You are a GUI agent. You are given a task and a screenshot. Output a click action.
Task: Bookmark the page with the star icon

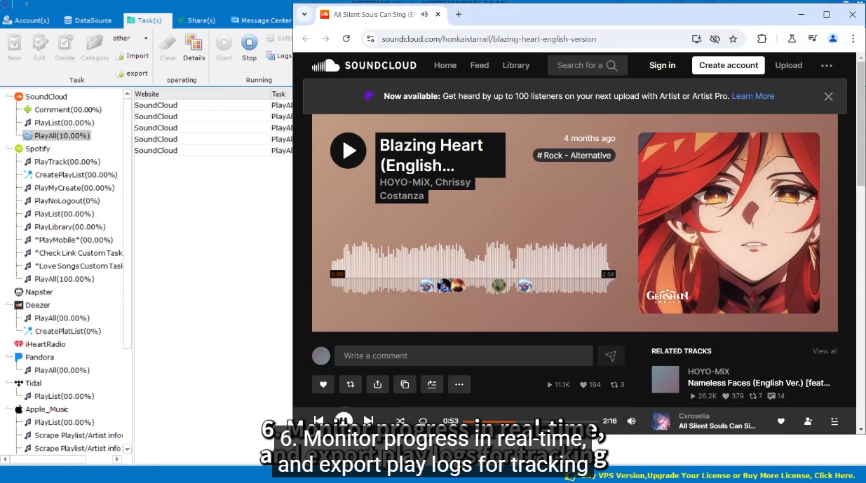(x=733, y=39)
